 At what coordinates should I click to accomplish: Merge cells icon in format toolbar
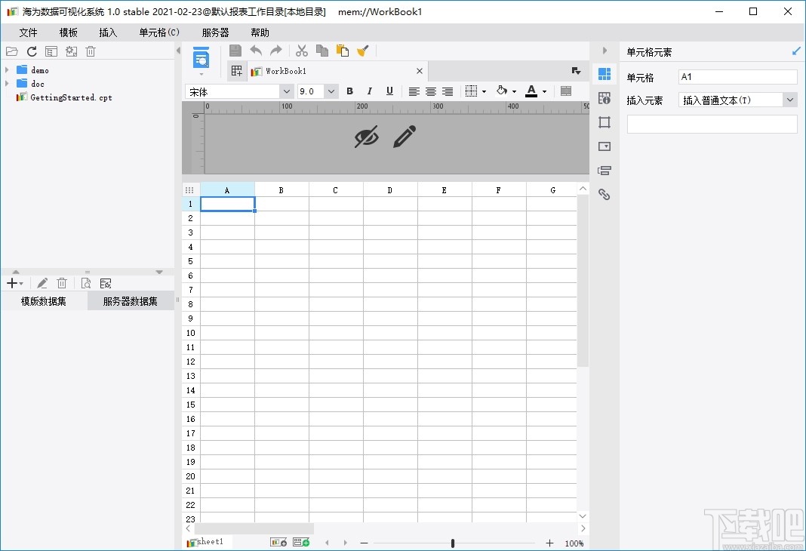point(565,91)
